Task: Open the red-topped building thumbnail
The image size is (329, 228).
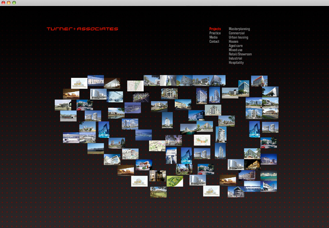Action: tap(259, 81)
